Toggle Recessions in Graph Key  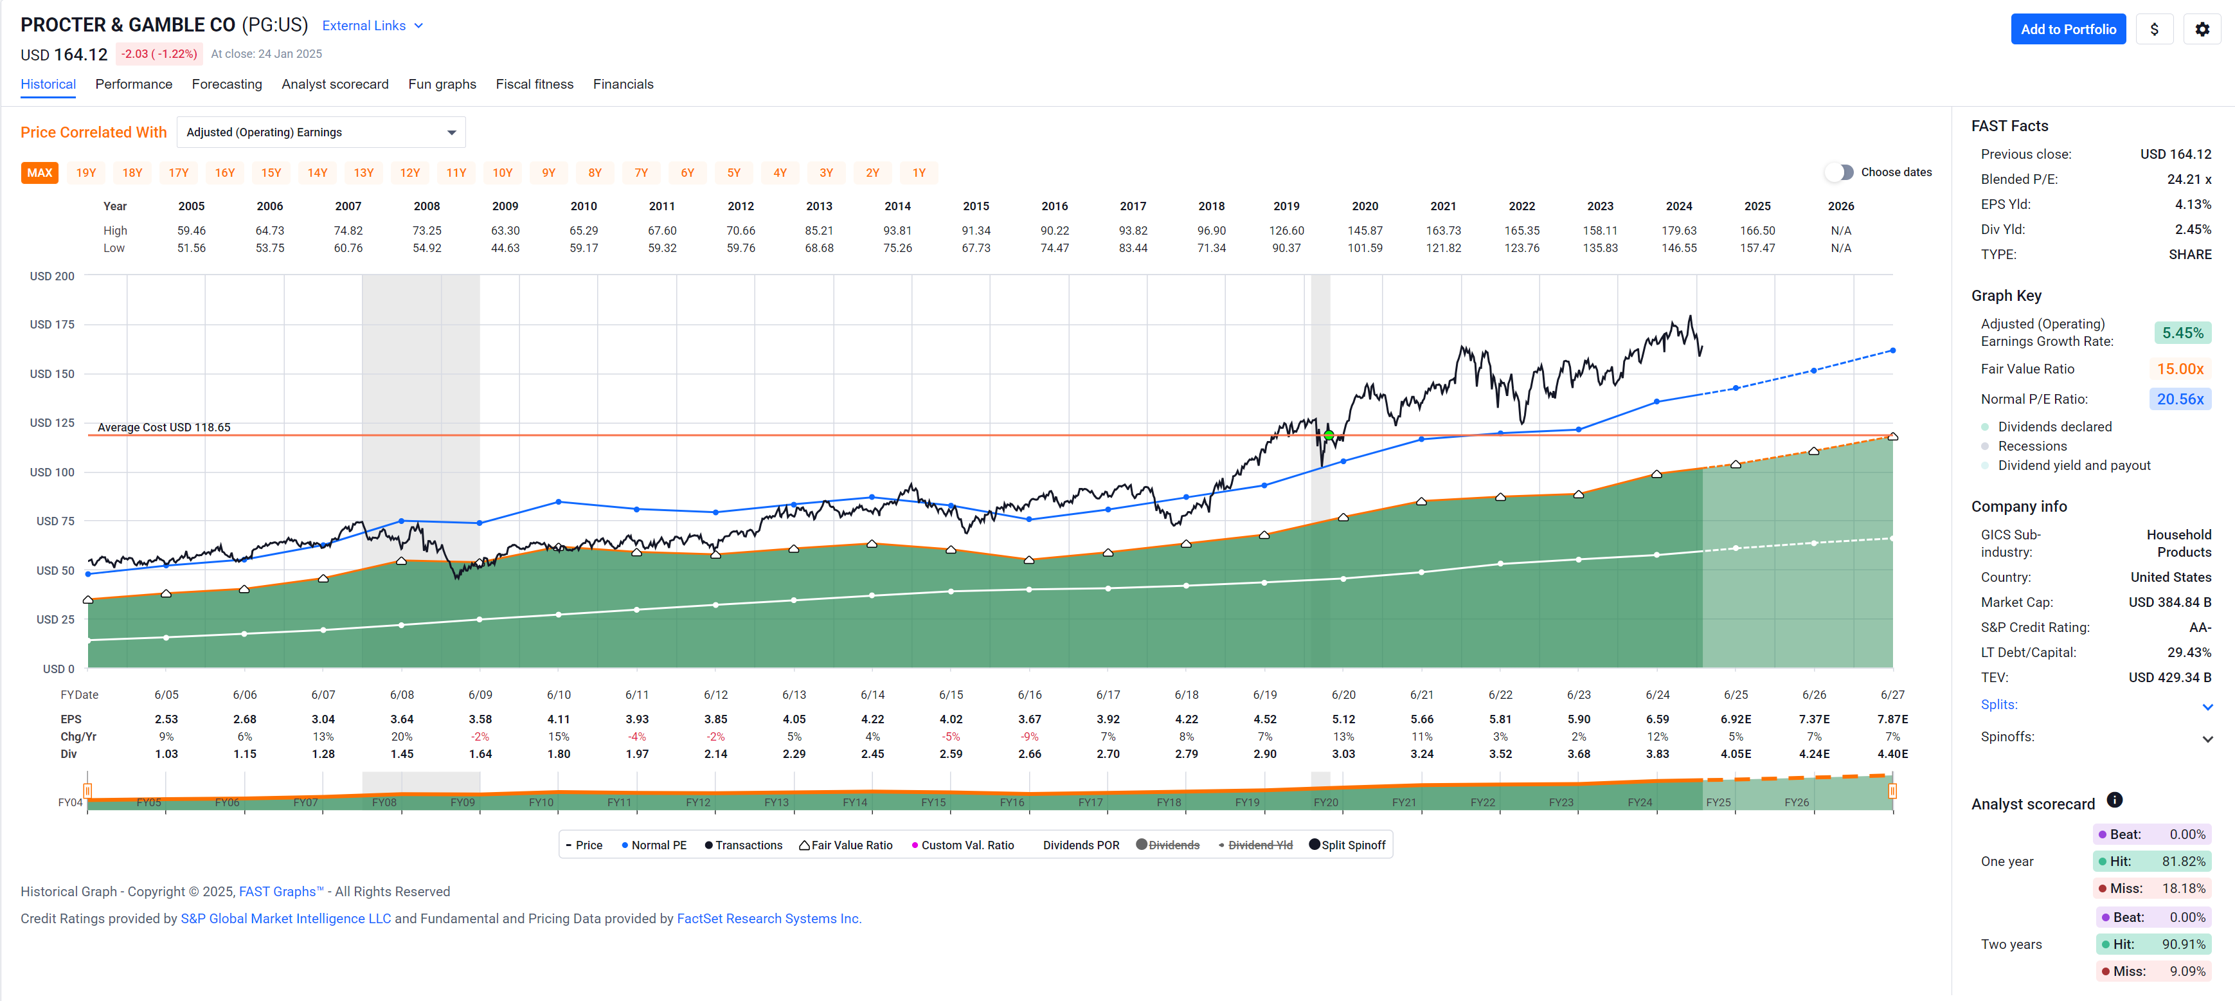(x=2024, y=446)
